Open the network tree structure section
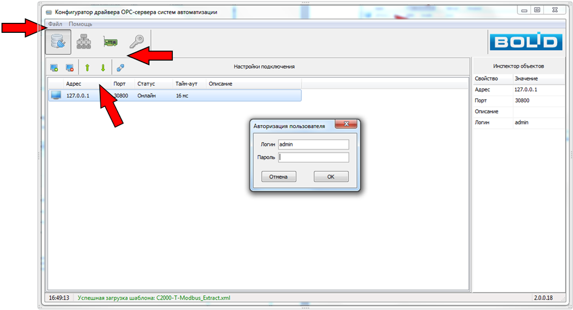 [x=84, y=42]
